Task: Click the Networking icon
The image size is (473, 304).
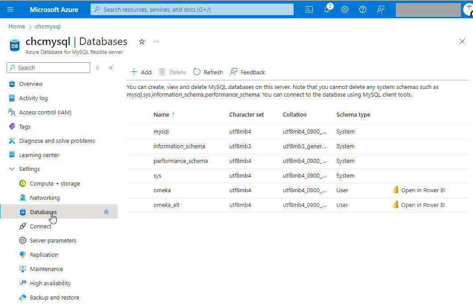Action: coord(23,198)
